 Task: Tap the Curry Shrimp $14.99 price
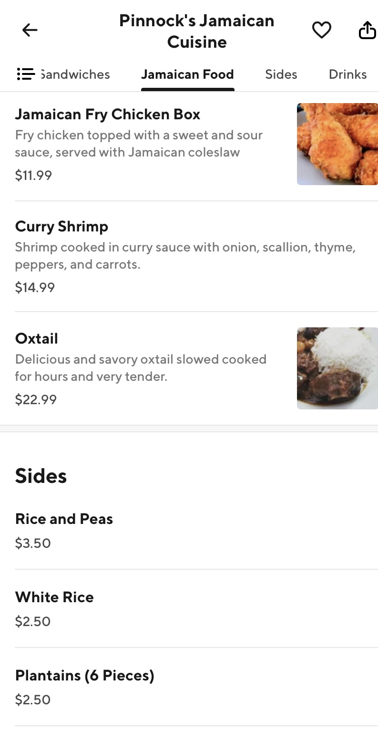(35, 287)
